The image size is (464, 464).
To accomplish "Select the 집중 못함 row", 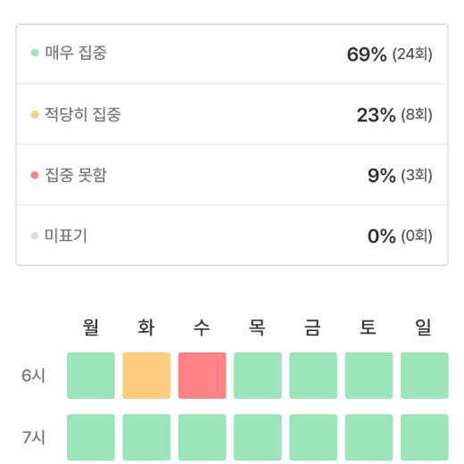I will tap(232, 175).
